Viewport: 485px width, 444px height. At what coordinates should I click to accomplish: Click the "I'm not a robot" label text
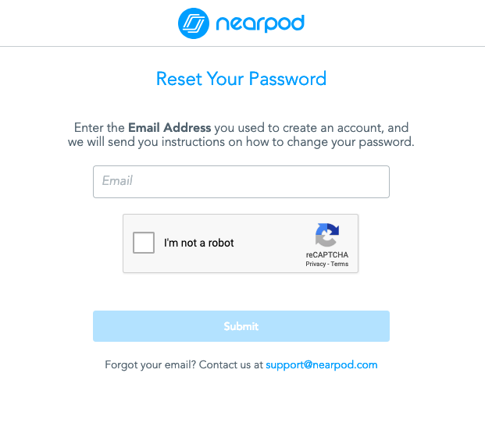click(199, 243)
